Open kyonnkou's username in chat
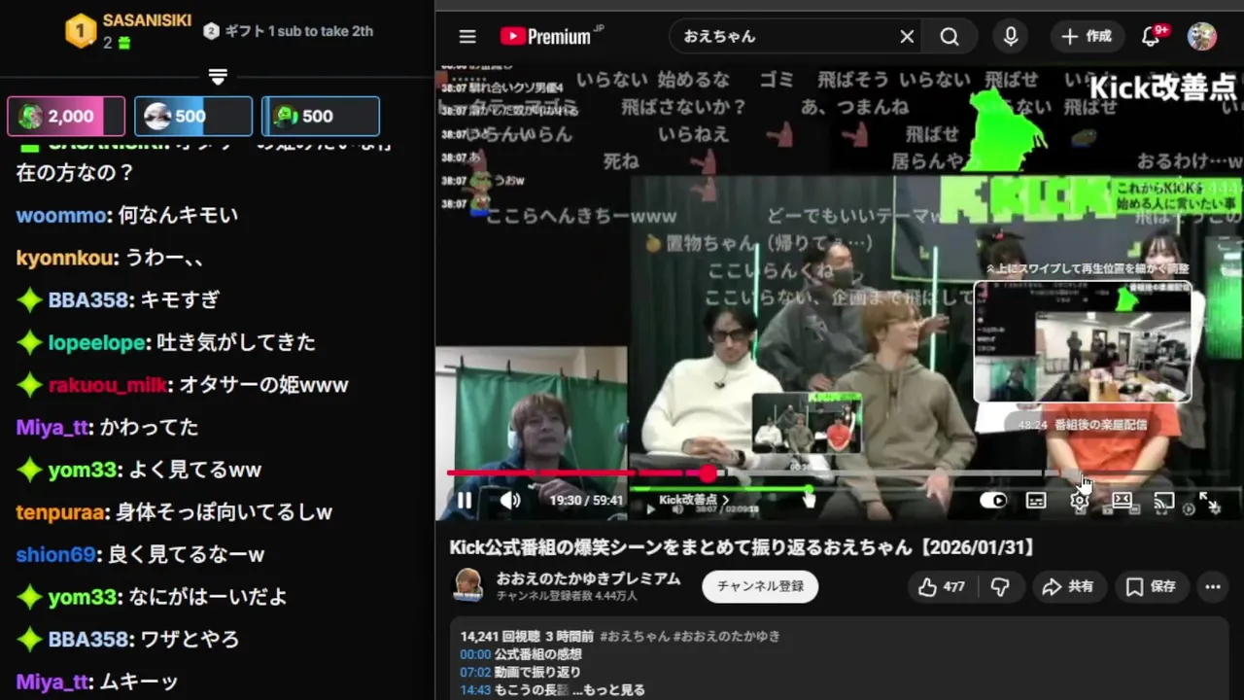Screen dimensions: 1244x700 65,258
